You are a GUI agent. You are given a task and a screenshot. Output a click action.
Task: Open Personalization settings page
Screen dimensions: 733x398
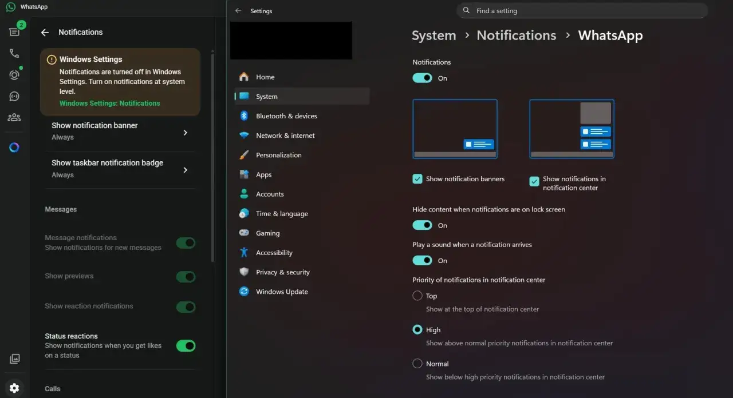click(x=302, y=155)
